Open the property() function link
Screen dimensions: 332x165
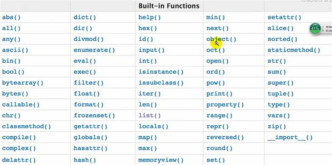click(x=225, y=105)
